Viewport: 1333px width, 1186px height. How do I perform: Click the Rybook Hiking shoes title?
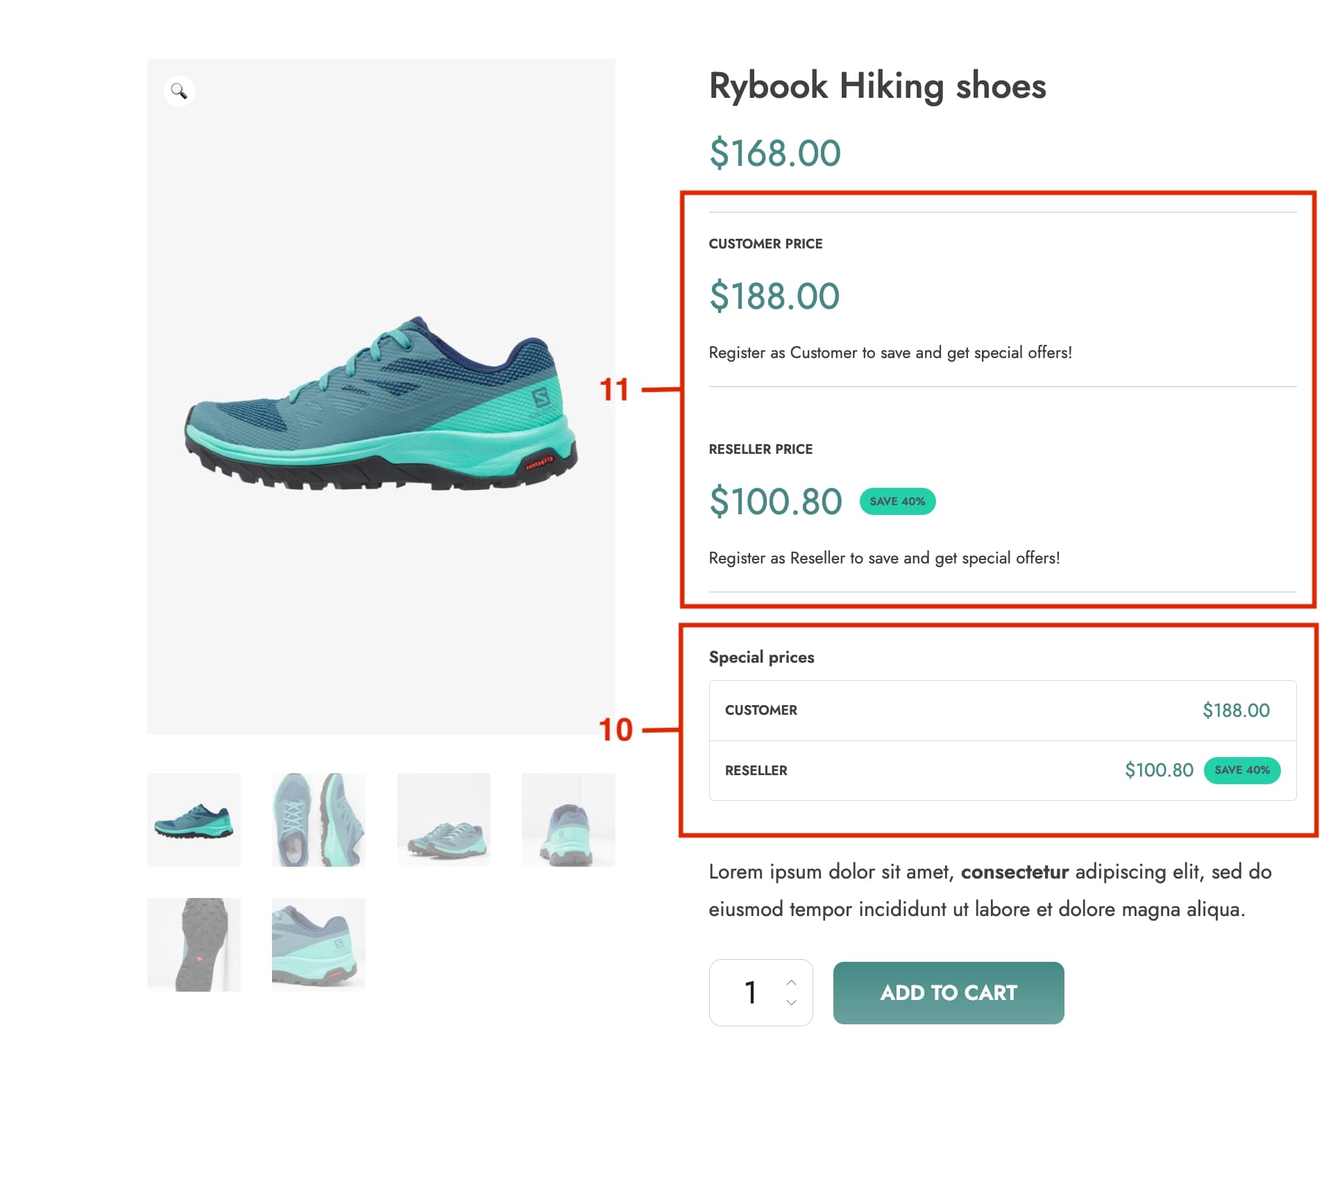click(877, 87)
